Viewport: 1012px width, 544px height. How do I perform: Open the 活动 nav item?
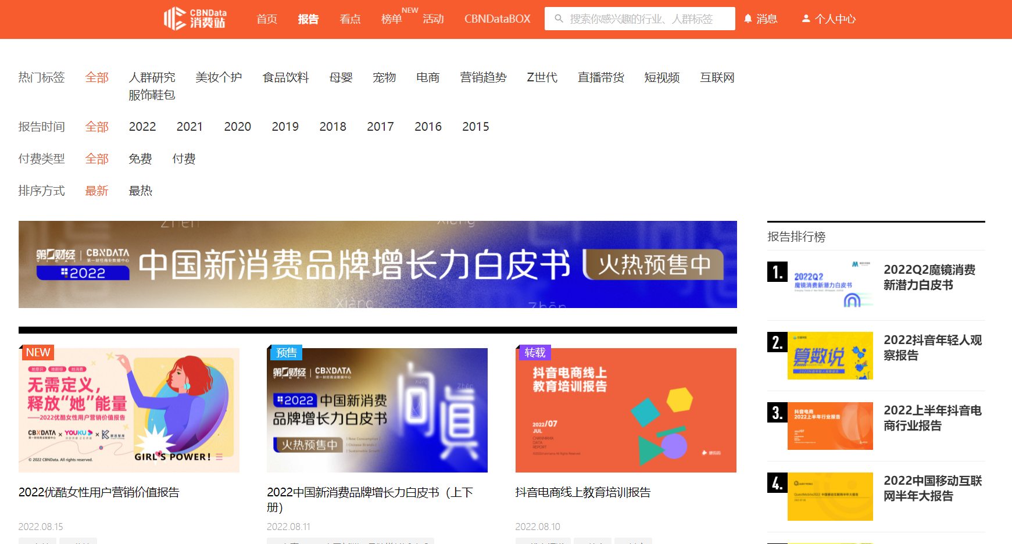point(434,19)
